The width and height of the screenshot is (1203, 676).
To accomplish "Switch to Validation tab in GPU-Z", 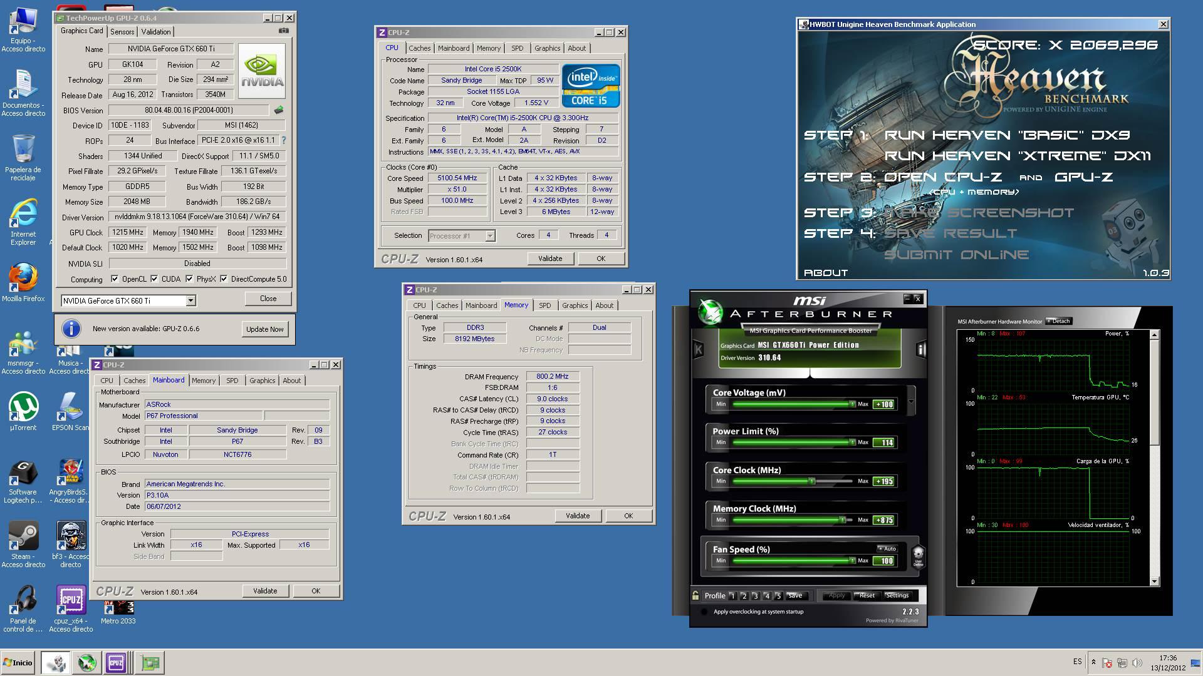I will [x=156, y=32].
